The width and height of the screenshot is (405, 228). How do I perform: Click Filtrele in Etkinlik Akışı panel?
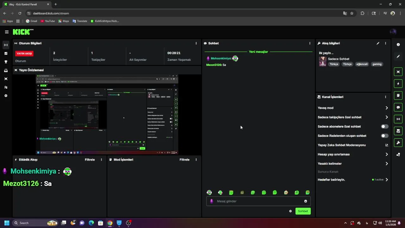pos(90,160)
